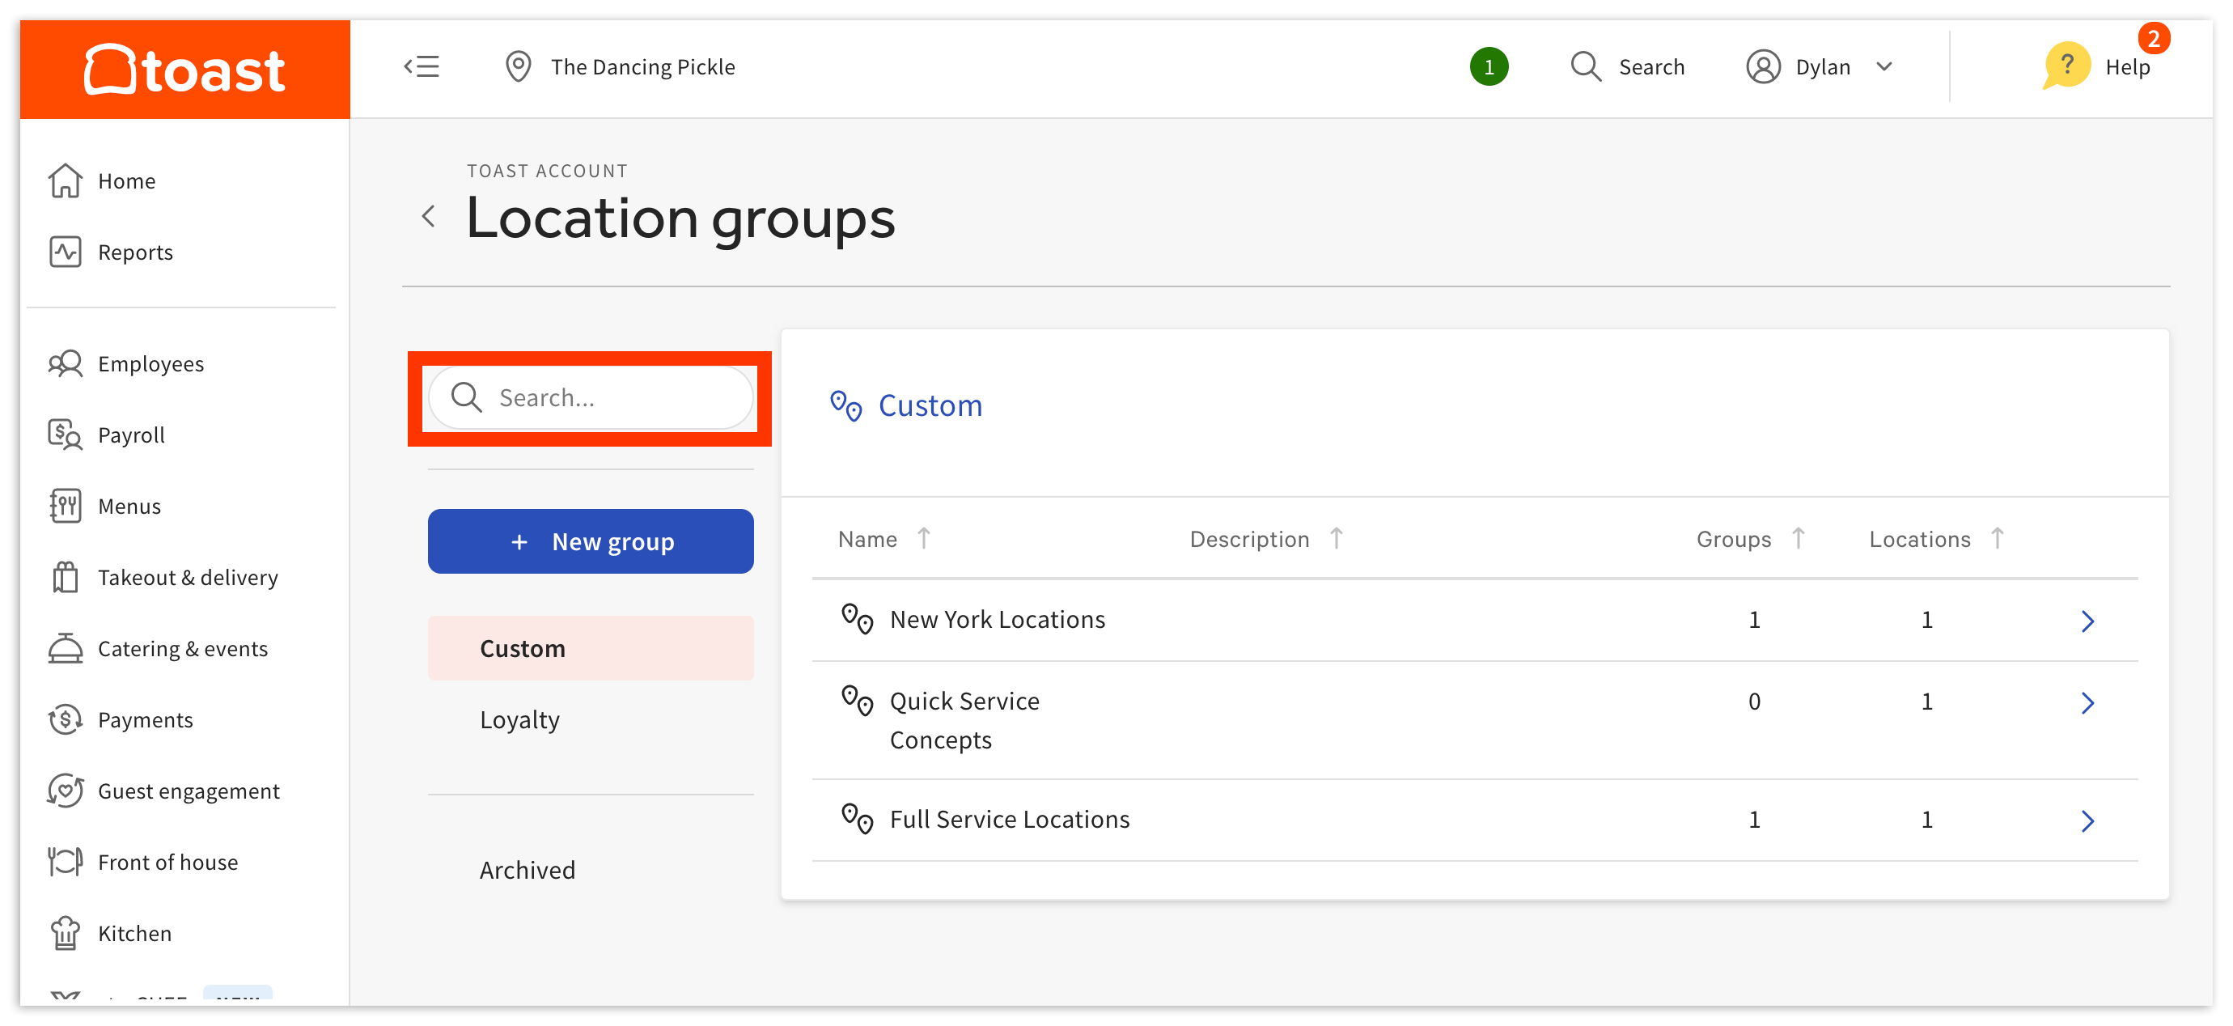Open Payroll from the sidebar
Image resolution: width=2233 pixels, height=1026 pixels.
(130, 435)
